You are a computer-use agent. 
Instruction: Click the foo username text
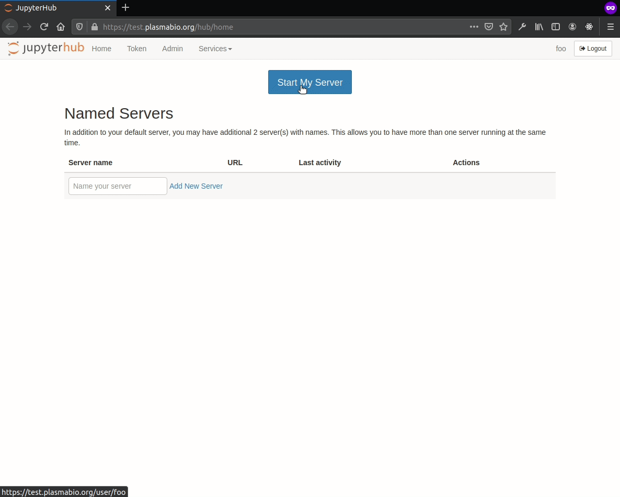coord(561,49)
